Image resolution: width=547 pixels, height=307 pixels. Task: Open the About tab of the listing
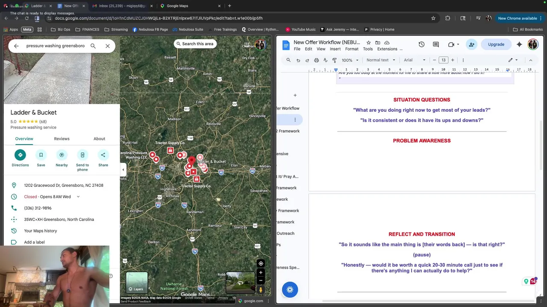99,139
